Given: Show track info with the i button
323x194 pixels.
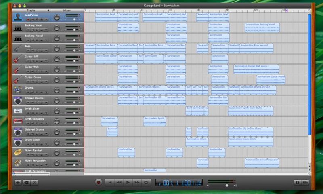Looking at the screenshot, I should (x=297, y=182).
